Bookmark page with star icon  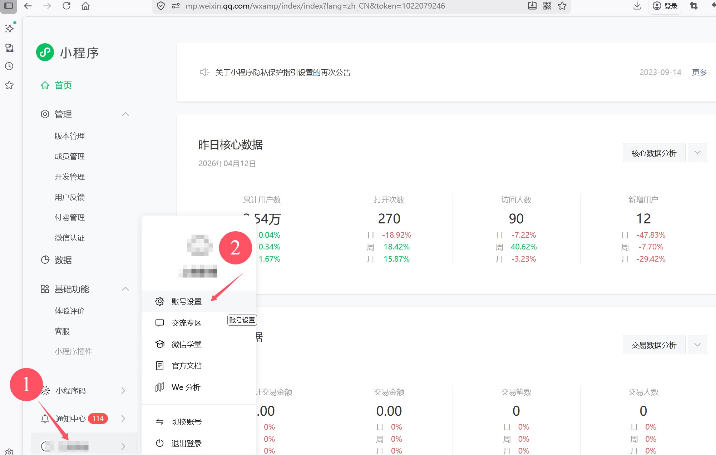pos(562,6)
